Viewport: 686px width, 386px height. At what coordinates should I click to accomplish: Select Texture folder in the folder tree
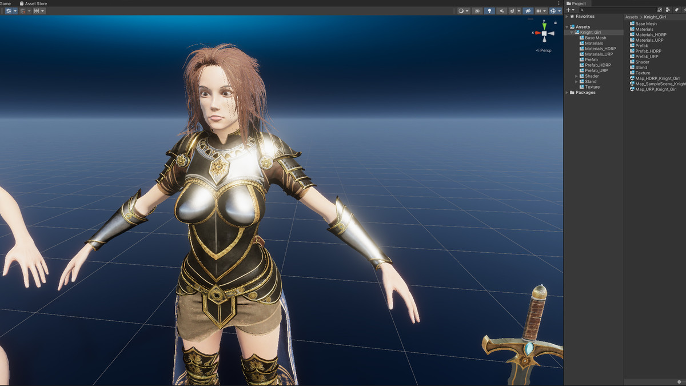point(592,87)
